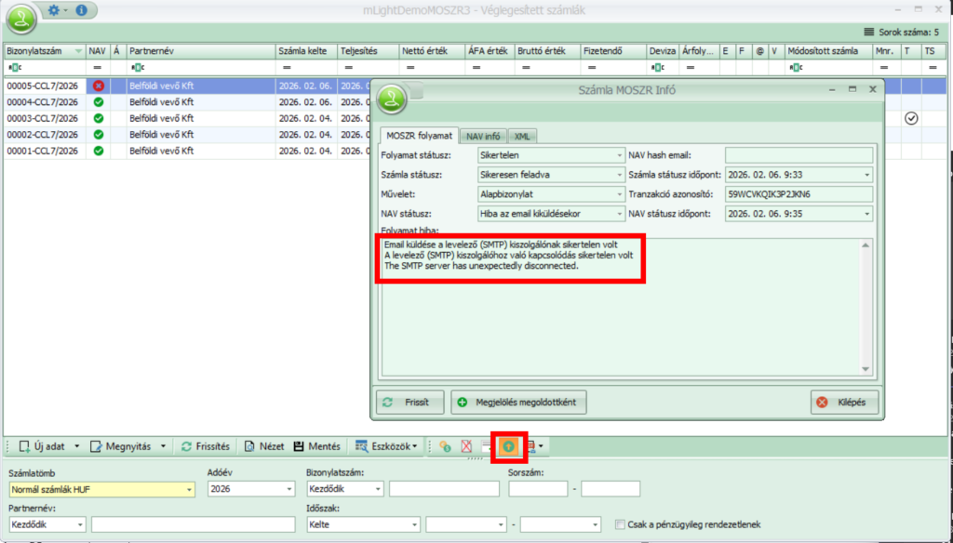Switch to the NAV infó tab
953x543 pixels.
[483, 136]
